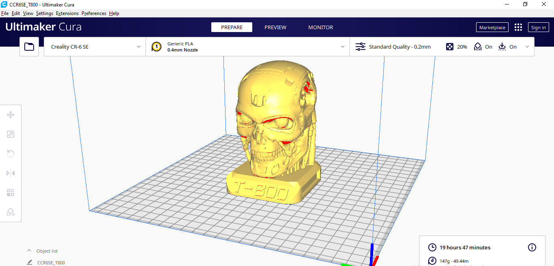This screenshot has height=266, width=554.
Task: Open the application switcher grid icon
Action: click(518, 27)
